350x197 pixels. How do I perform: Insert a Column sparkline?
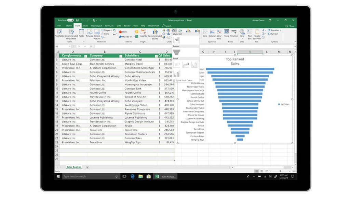pos(212,32)
